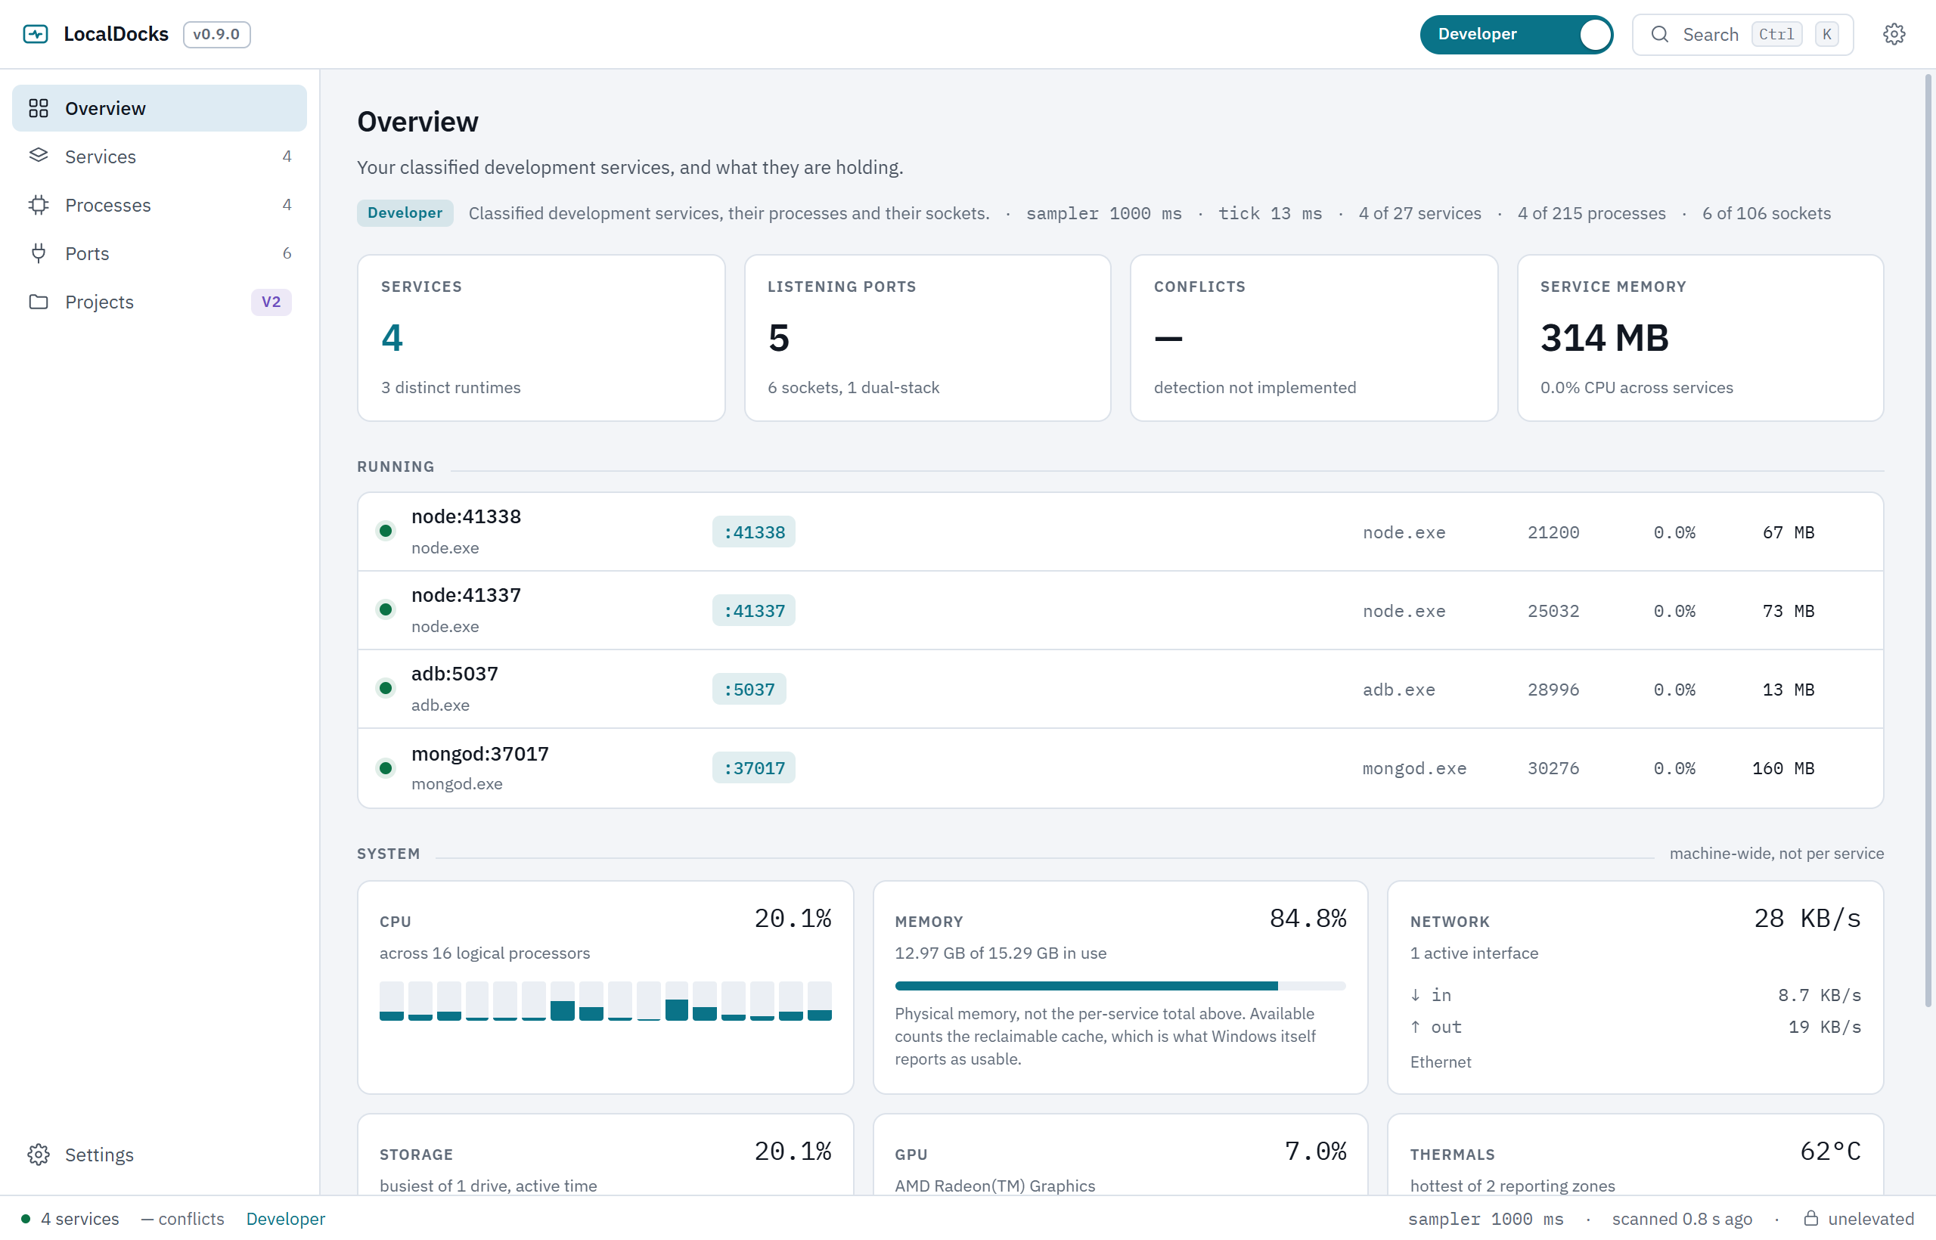Click Developer link in status bar
Viewport: 1936px width, 1240px height.
[x=285, y=1218]
